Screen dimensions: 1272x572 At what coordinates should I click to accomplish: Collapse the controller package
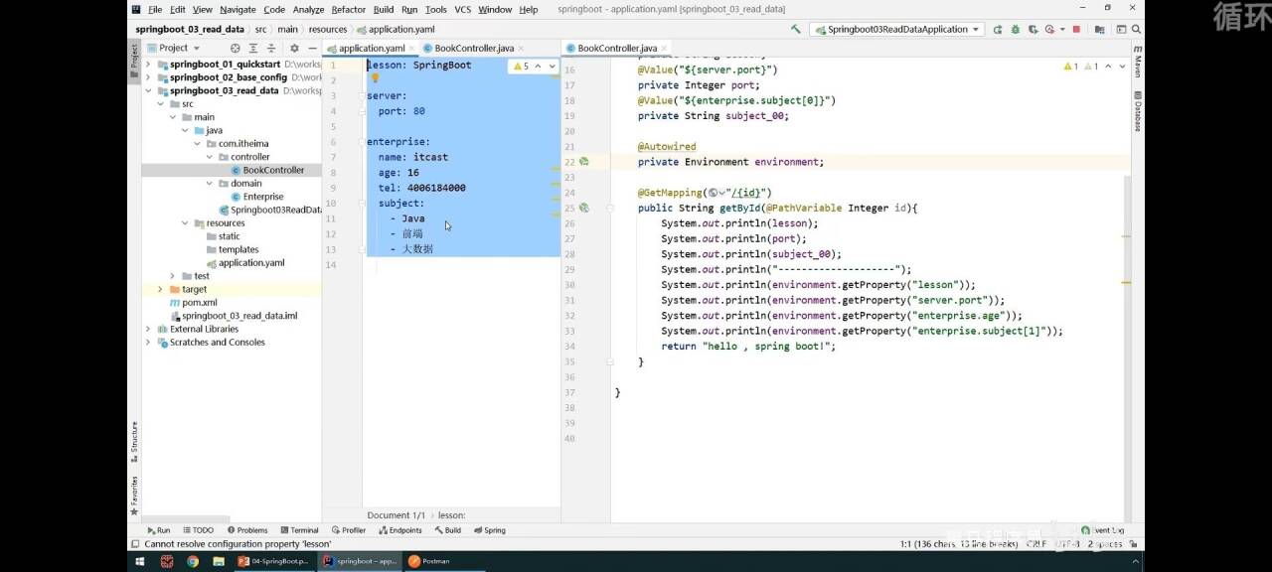[210, 157]
